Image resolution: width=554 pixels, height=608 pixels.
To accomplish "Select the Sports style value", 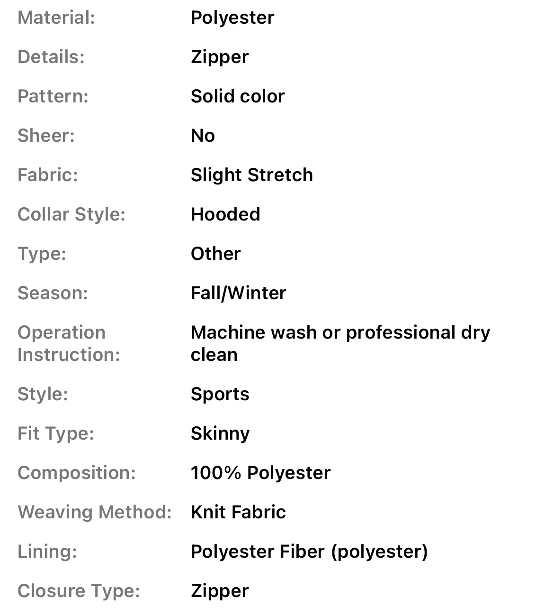I will pos(220,395).
